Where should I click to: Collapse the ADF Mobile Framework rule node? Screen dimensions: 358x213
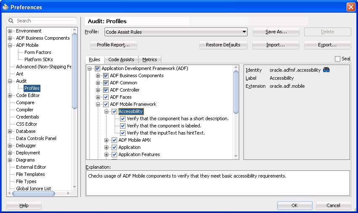tap(98, 104)
